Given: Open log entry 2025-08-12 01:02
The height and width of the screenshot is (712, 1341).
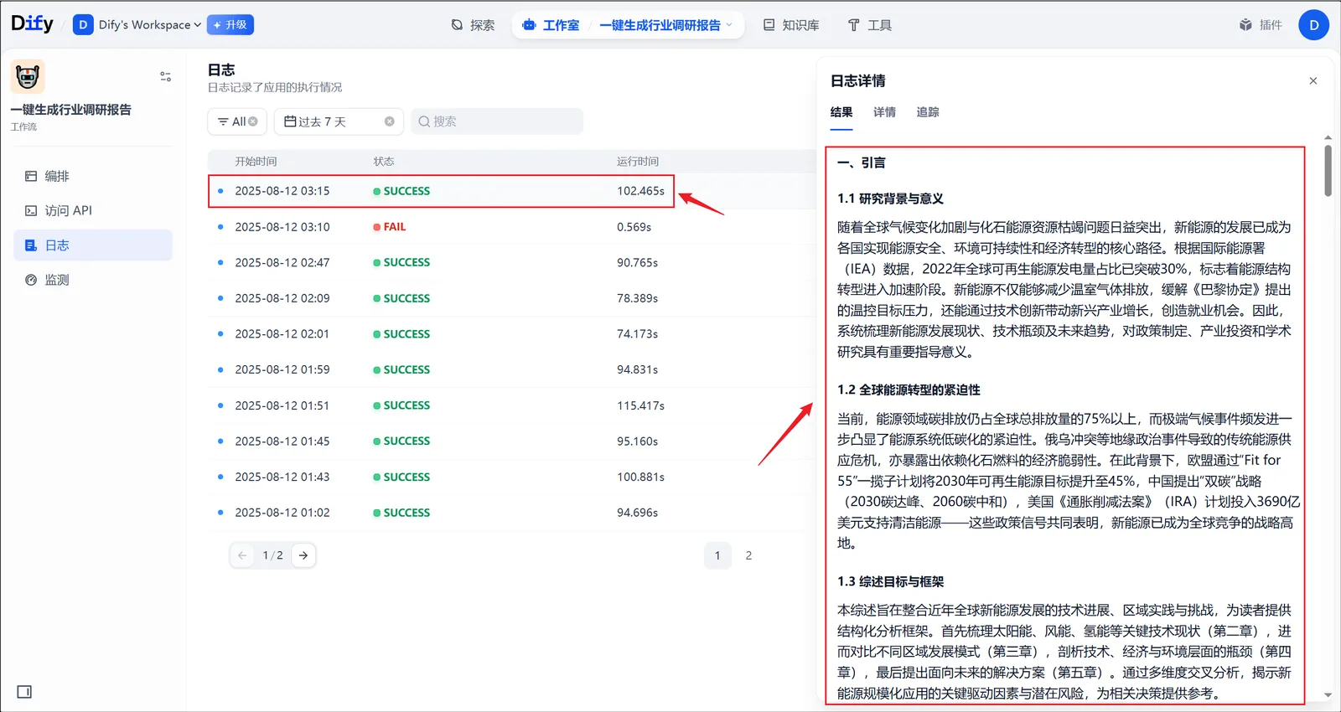Looking at the screenshot, I should point(512,513).
